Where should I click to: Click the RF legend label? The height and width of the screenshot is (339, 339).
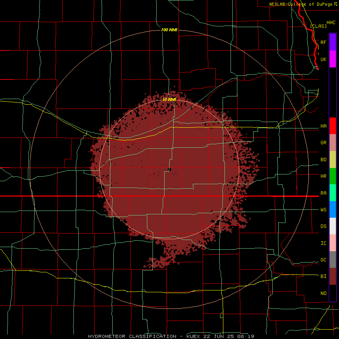tap(323, 42)
